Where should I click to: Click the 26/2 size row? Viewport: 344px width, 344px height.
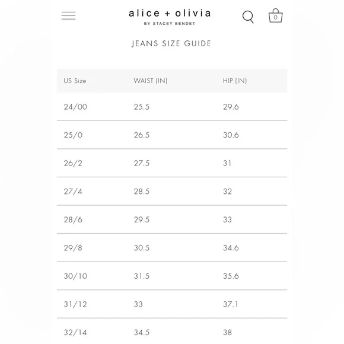point(172,163)
